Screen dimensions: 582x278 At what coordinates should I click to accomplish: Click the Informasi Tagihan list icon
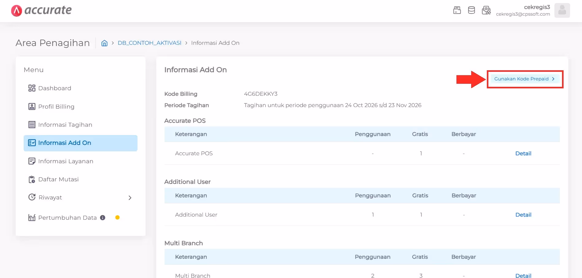[32, 125]
